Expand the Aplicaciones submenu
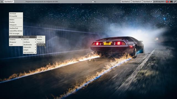 pos(16,37)
